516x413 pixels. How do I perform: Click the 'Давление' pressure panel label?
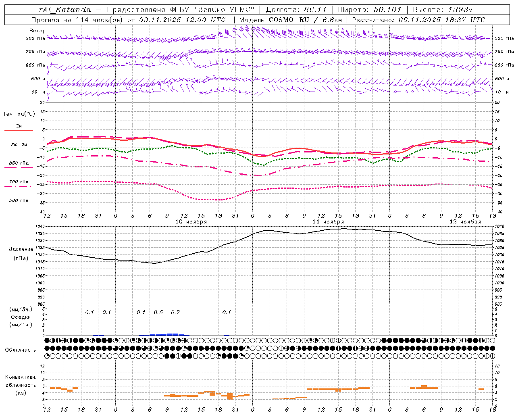[21, 249]
